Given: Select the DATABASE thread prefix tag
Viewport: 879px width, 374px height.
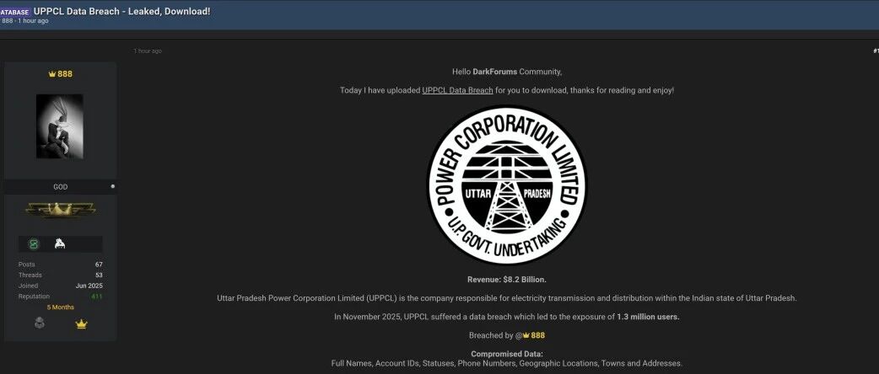Looking at the screenshot, I should click(14, 12).
